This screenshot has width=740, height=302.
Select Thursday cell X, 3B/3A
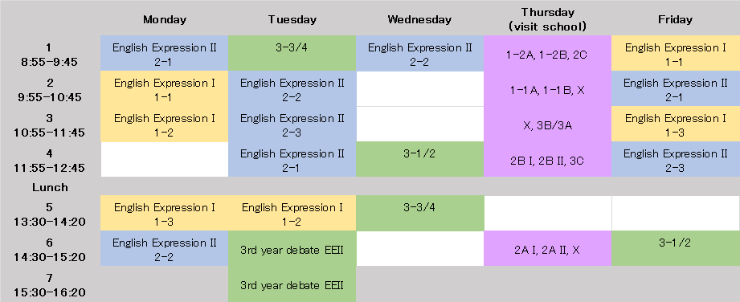click(x=547, y=126)
